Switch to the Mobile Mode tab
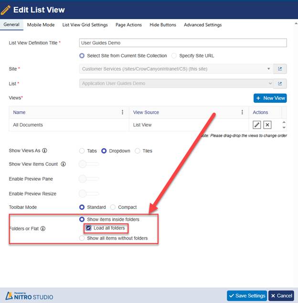Image resolution: width=298 pixels, height=303 pixels. tap(41, 25)
